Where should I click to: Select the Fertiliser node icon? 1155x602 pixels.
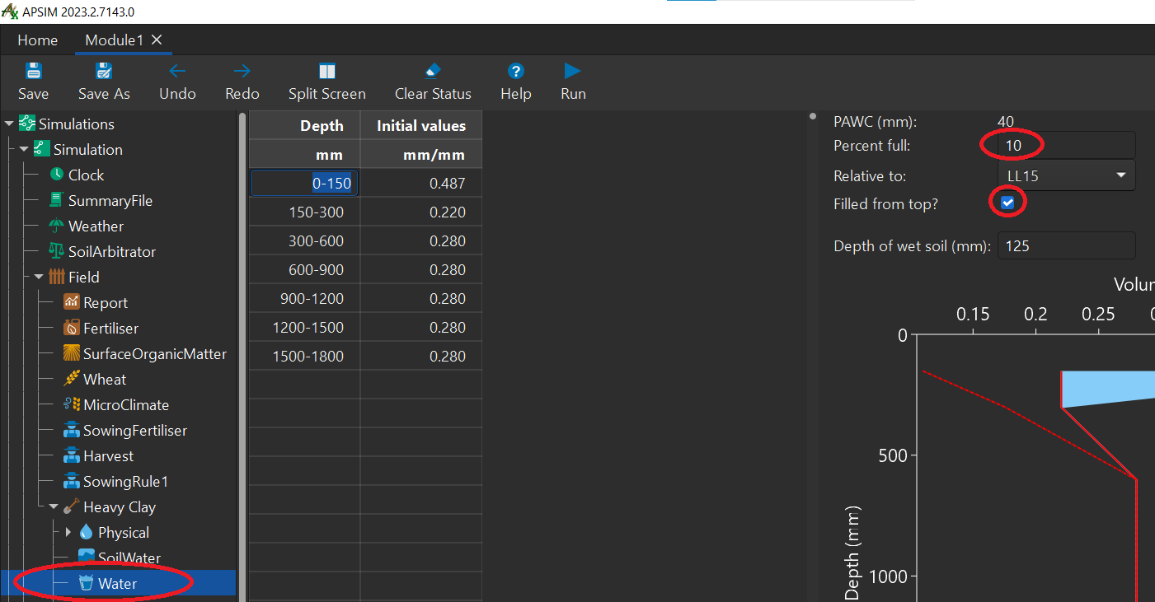point(71,328)
